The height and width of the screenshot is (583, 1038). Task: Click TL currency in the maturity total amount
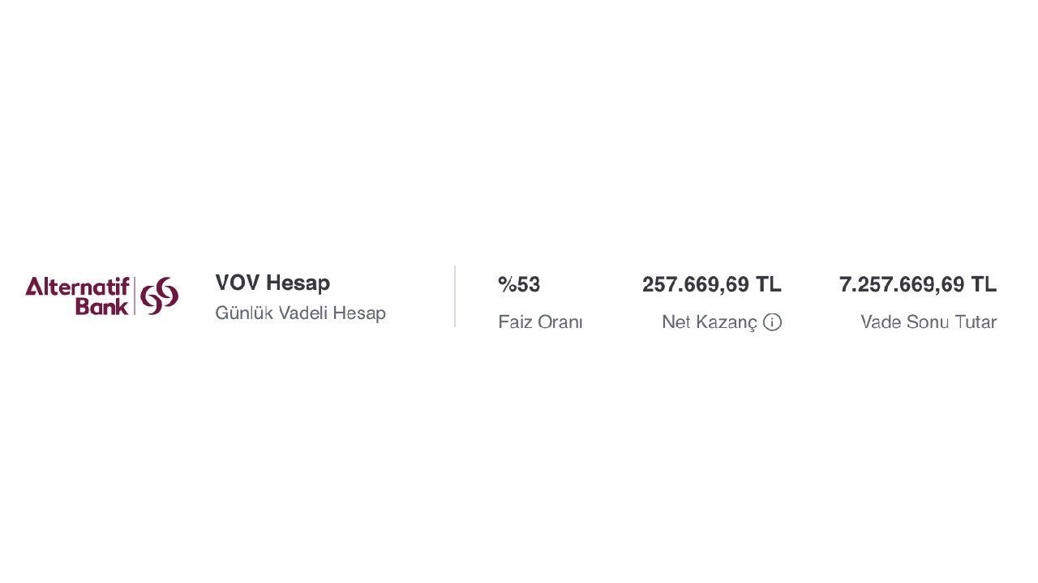point(984,285)
